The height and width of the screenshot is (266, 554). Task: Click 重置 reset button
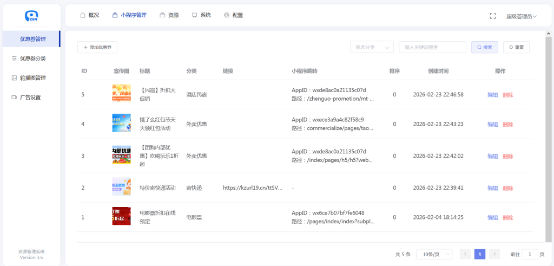point(516,47)
